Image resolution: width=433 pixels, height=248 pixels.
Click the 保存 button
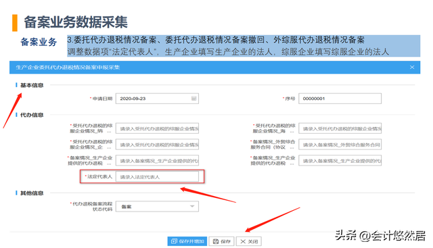[x=221, y=241]
